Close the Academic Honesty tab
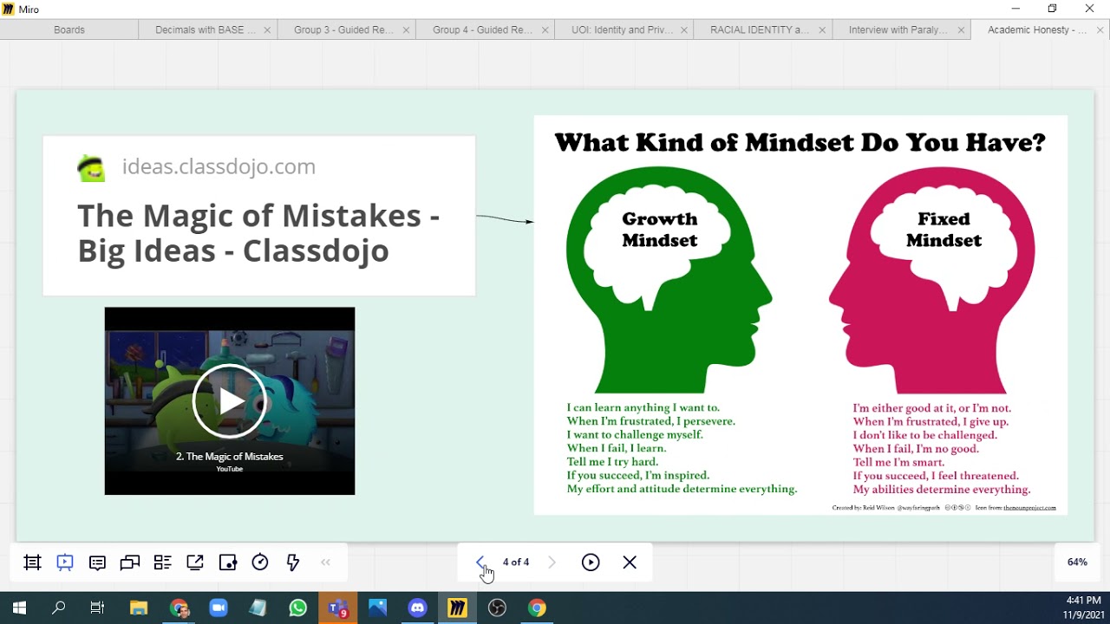Screen dimensions: 1110x624 [x=1100, y=29]
